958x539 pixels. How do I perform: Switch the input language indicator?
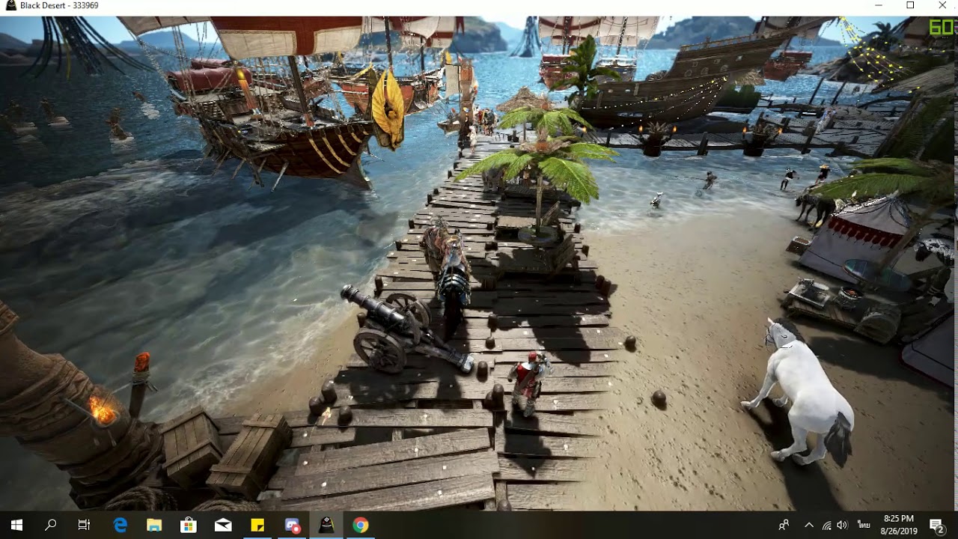point(864,525)
